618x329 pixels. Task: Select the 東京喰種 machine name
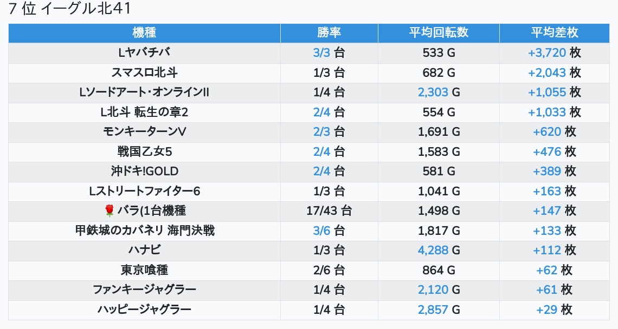(144, 270)
